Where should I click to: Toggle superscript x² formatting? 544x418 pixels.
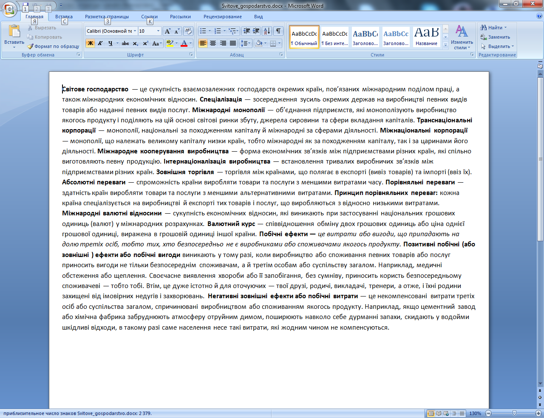click(145, 43)
